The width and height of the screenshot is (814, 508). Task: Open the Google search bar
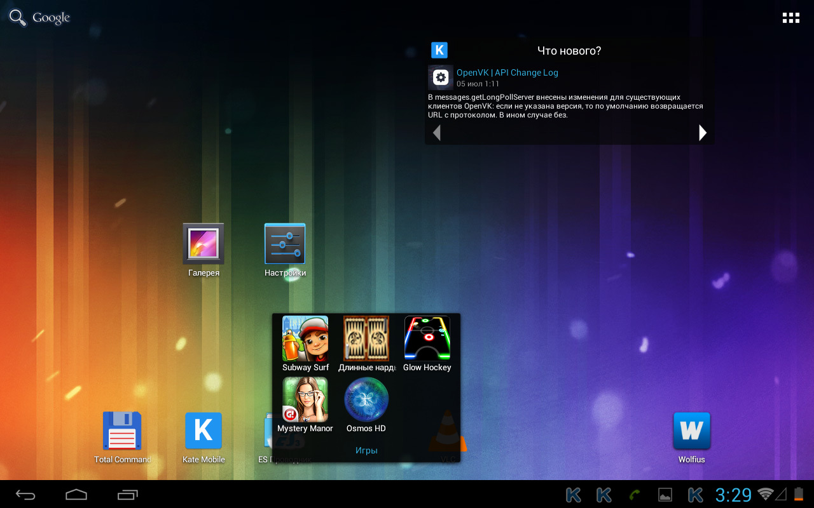39,18
